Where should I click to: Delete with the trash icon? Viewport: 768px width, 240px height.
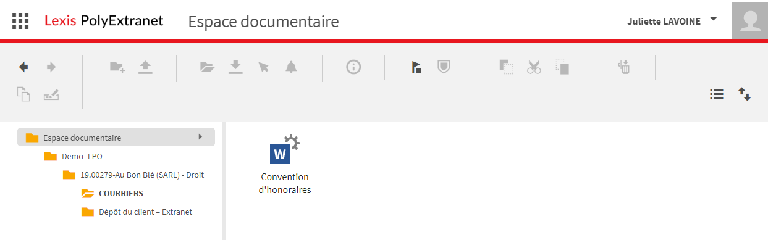point(624,67)
